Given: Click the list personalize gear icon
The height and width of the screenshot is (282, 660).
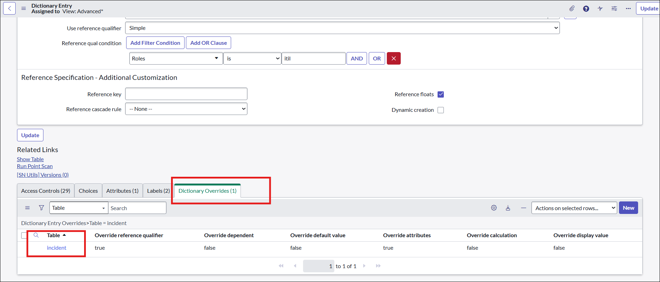Looking at the screenshot, I should pyautogui.click(x=494, y=208).
